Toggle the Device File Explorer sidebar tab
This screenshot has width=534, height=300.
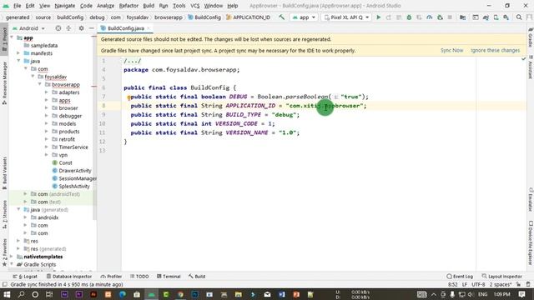531,242
